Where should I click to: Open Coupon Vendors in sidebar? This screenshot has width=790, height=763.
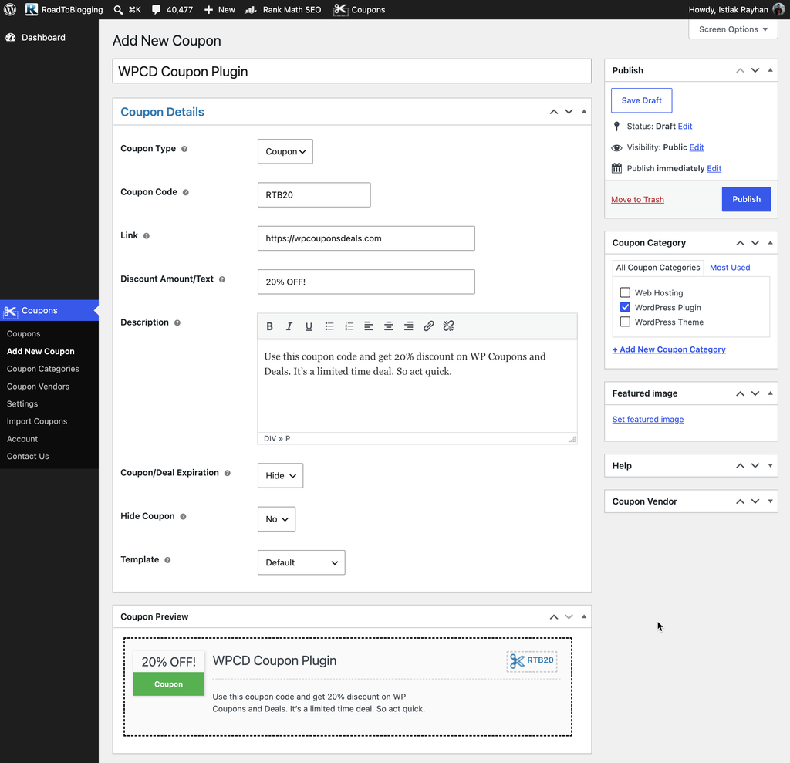click(x=38, y=387)
